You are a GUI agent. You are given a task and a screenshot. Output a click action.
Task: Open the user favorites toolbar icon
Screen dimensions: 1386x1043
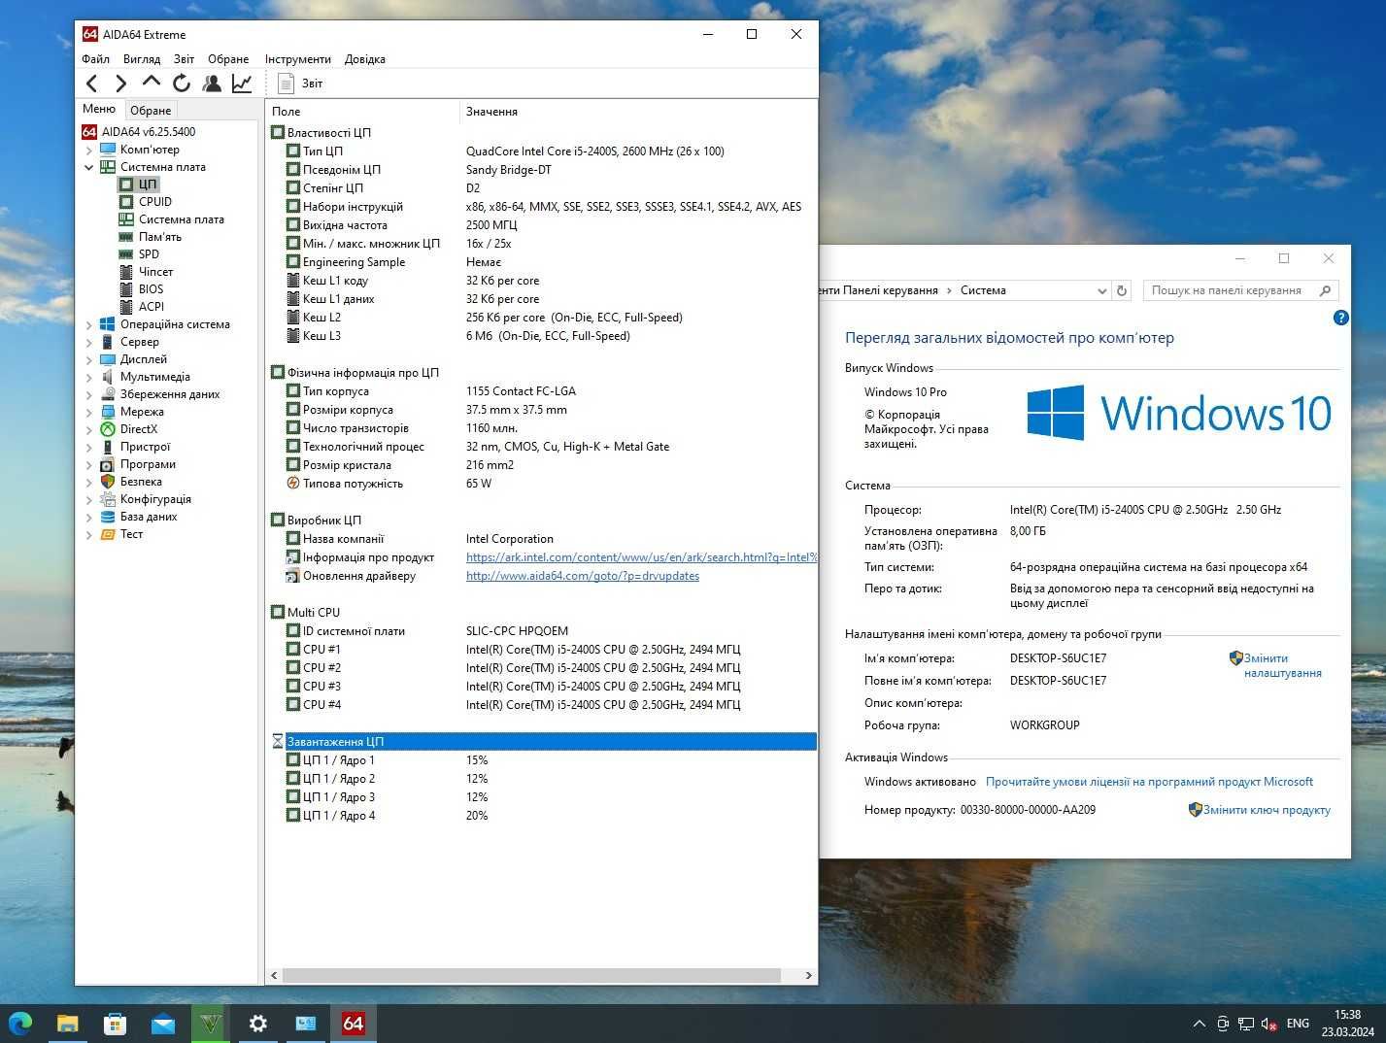[212, 84]
